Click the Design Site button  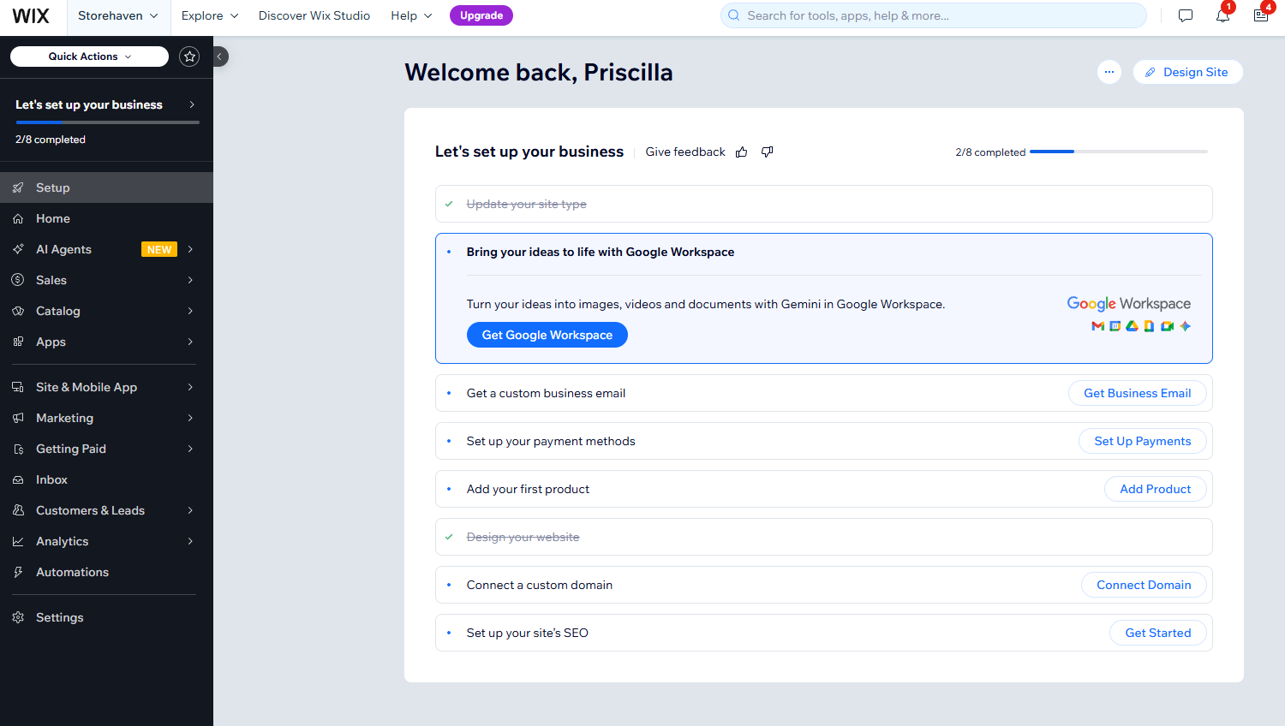[x=1187, y=72]
